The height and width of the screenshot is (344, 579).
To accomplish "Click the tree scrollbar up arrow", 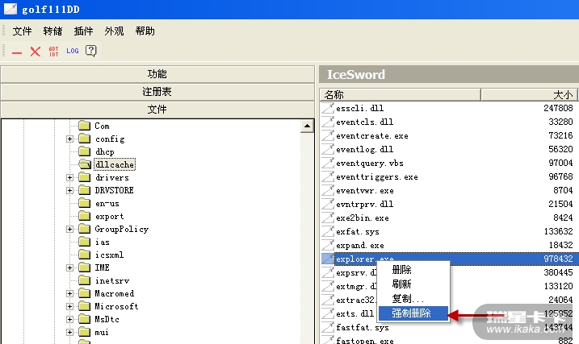I will 307,126.
